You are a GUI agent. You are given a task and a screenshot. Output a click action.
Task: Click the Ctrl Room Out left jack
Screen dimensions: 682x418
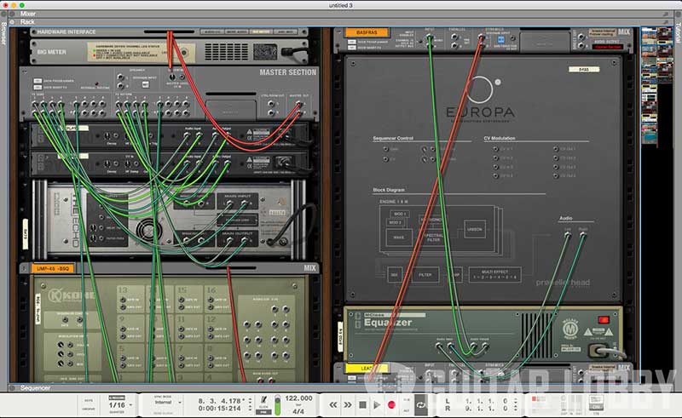point(271,104)
